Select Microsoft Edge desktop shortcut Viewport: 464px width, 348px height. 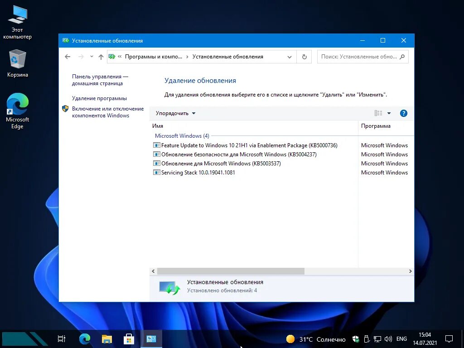18,111
